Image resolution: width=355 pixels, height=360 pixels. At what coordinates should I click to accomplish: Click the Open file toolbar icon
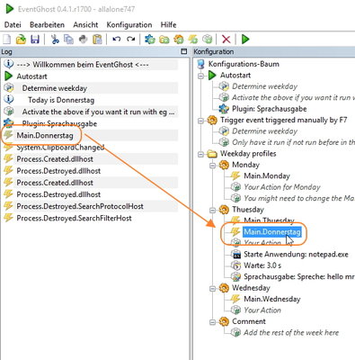click(x=21, y=39)
